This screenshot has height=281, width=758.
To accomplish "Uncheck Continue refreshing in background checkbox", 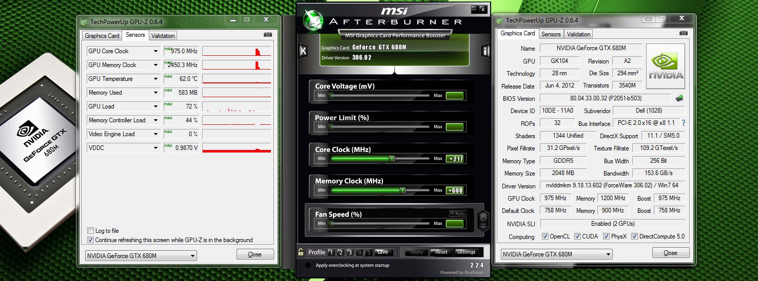I will [91, 240].
